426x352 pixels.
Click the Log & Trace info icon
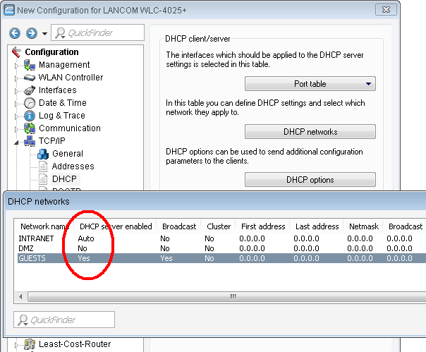point(30,116)
